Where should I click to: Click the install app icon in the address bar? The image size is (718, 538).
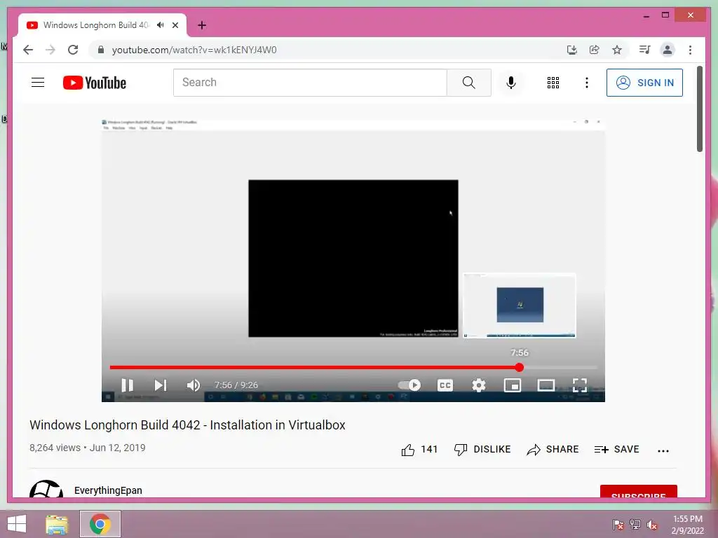tap(571, 50)
